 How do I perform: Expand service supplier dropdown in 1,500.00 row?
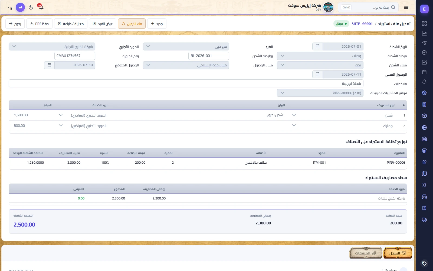click(61, 115)
